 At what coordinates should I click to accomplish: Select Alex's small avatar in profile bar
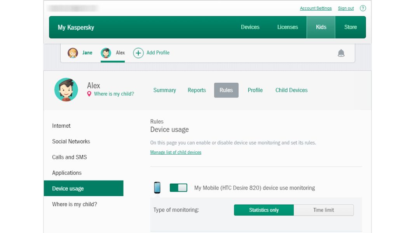(x=106, y=53)
